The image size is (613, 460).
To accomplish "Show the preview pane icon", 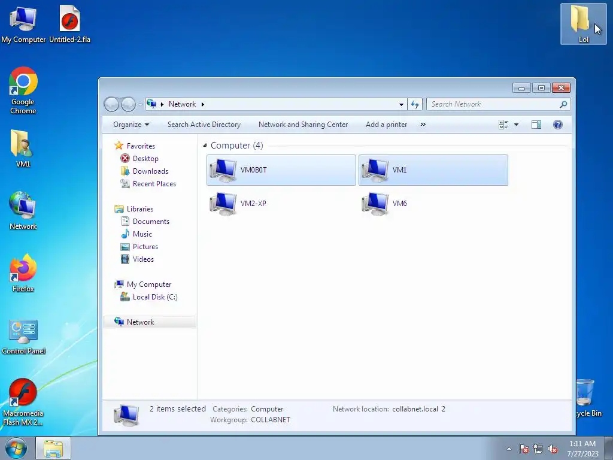I will point(536,125).
